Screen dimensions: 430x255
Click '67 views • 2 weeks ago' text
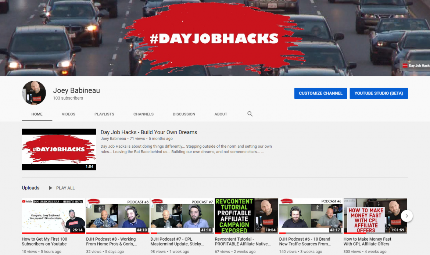tap(235, 251)
